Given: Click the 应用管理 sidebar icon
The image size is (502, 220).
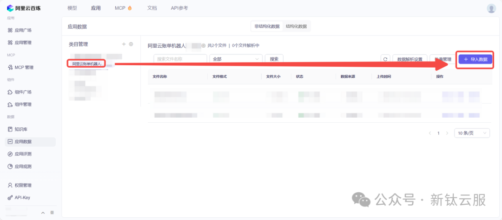Looking at the screenshot, I should [x=10, y=43].
